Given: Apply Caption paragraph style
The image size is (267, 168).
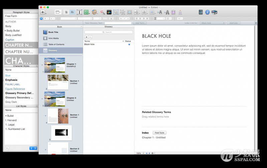Looking at the screenshot, I should (10, 40).
